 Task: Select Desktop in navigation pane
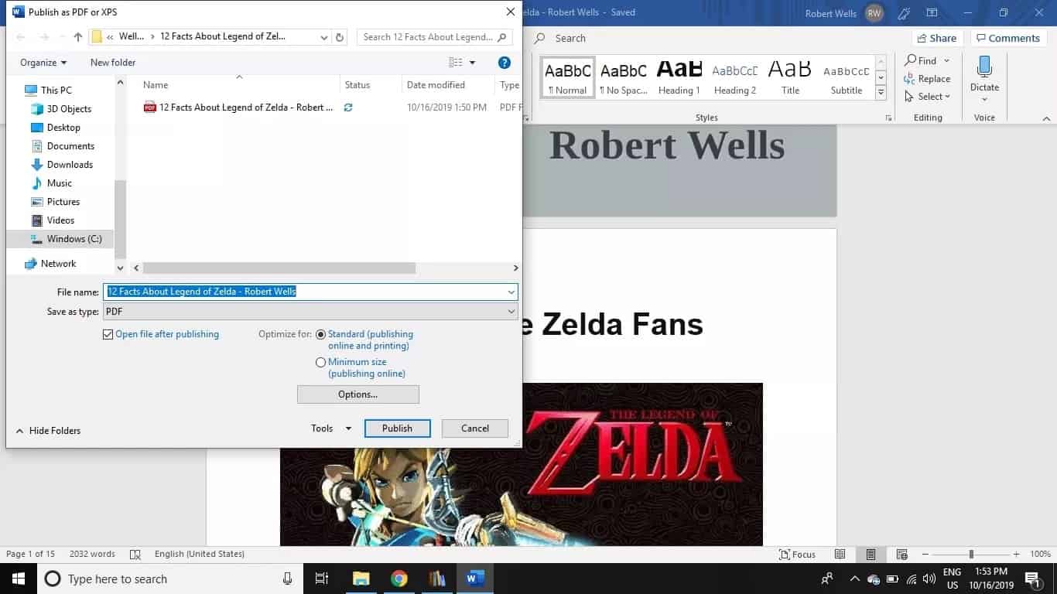(63, 128)
